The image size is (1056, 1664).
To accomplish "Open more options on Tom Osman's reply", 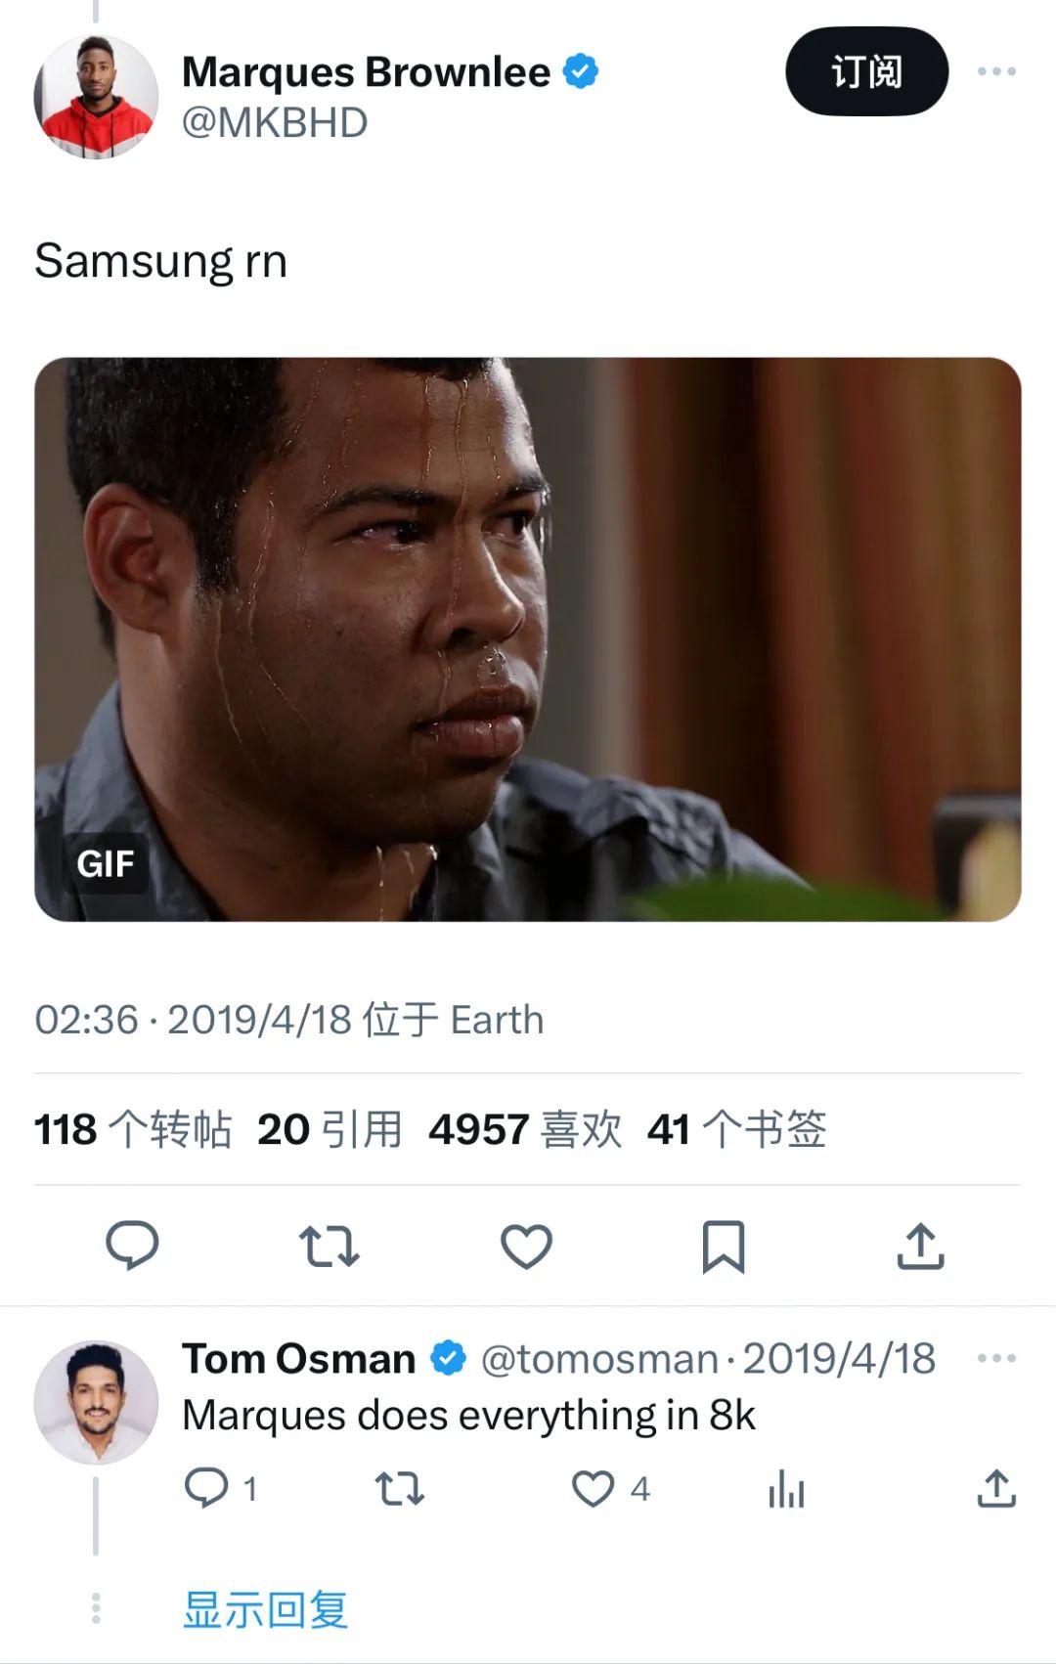I will [x=996, y=1358].
